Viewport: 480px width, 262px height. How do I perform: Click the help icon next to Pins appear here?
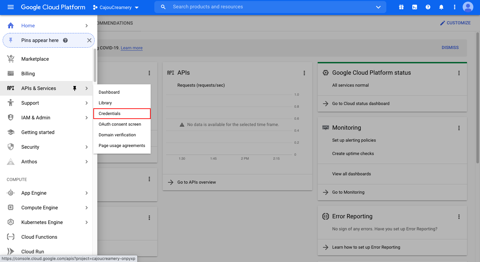pos(65,40)
